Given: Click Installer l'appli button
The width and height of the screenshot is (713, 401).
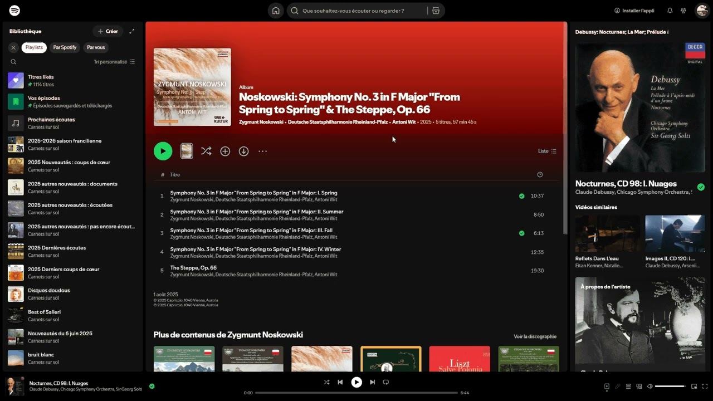Looking at the screenshot, I should point(634,11).
